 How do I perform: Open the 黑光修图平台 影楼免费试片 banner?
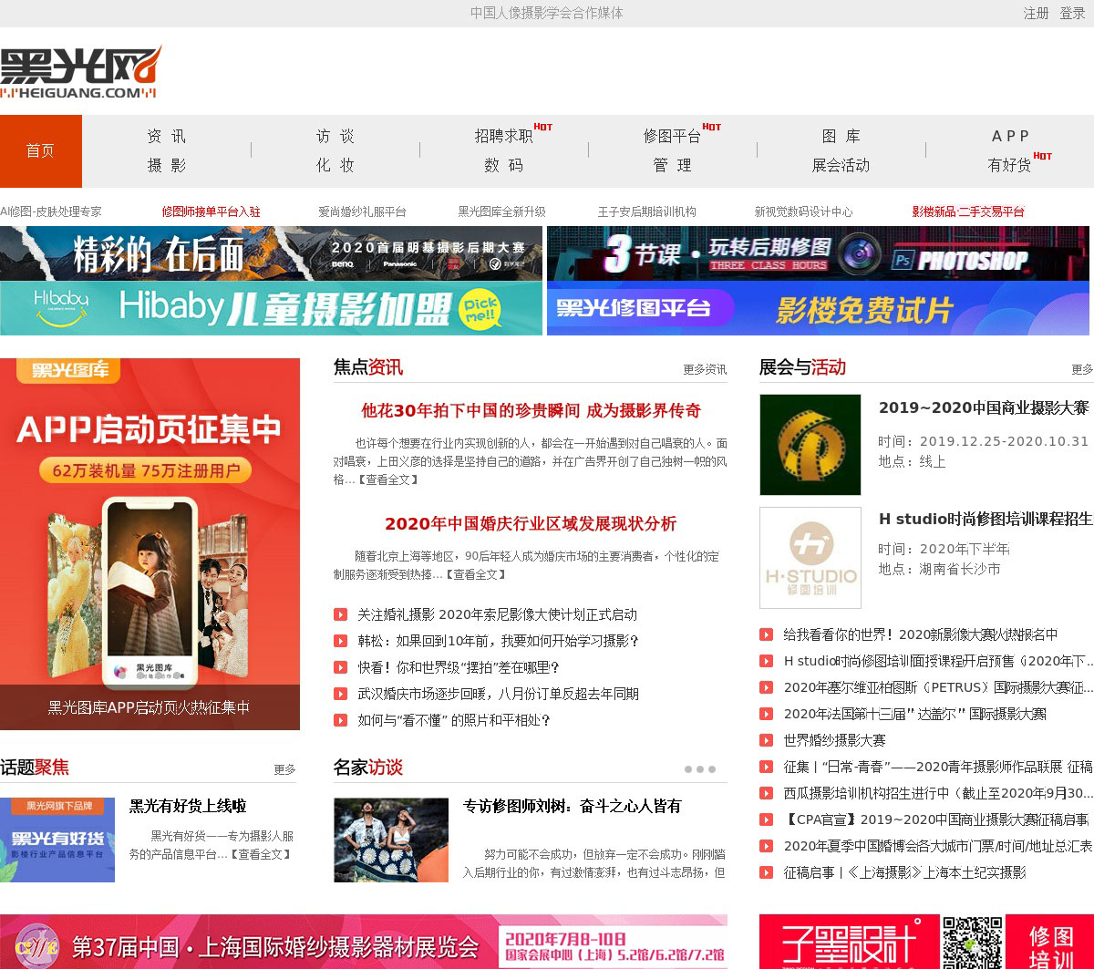pyautogui.click(x=818, y=308)
